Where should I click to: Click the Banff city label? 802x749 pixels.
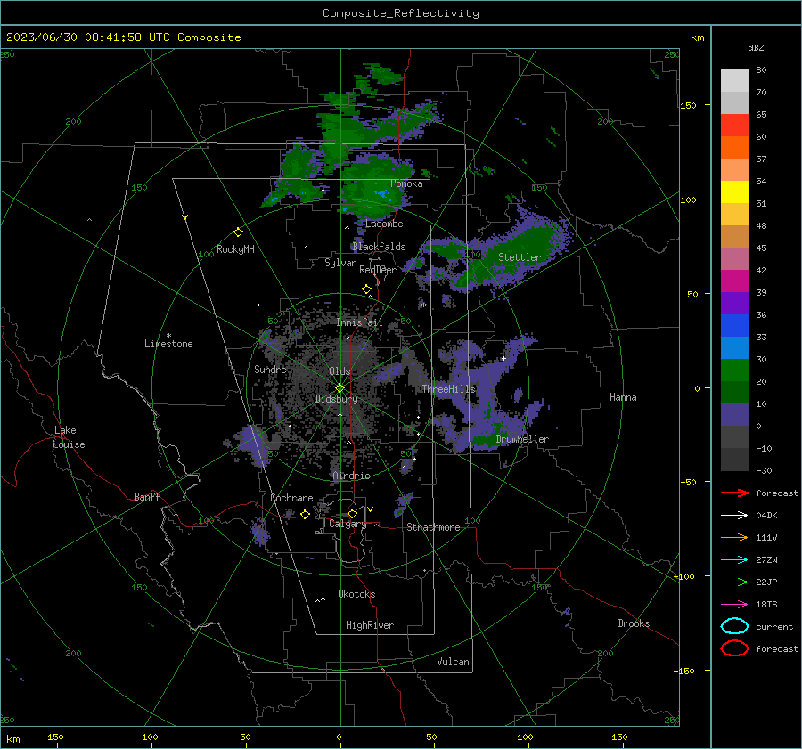tap(147, 496)
